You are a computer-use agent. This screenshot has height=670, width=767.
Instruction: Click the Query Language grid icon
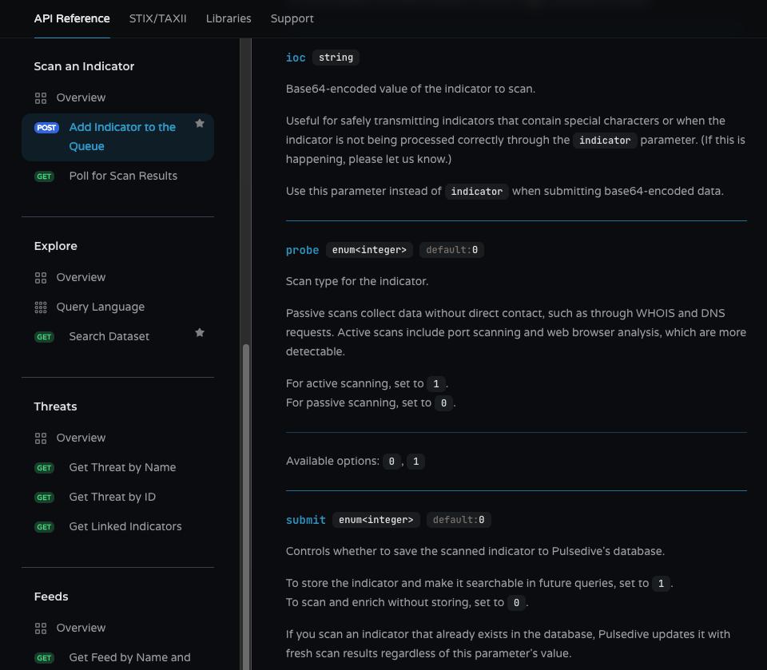[x=41, y=307]
